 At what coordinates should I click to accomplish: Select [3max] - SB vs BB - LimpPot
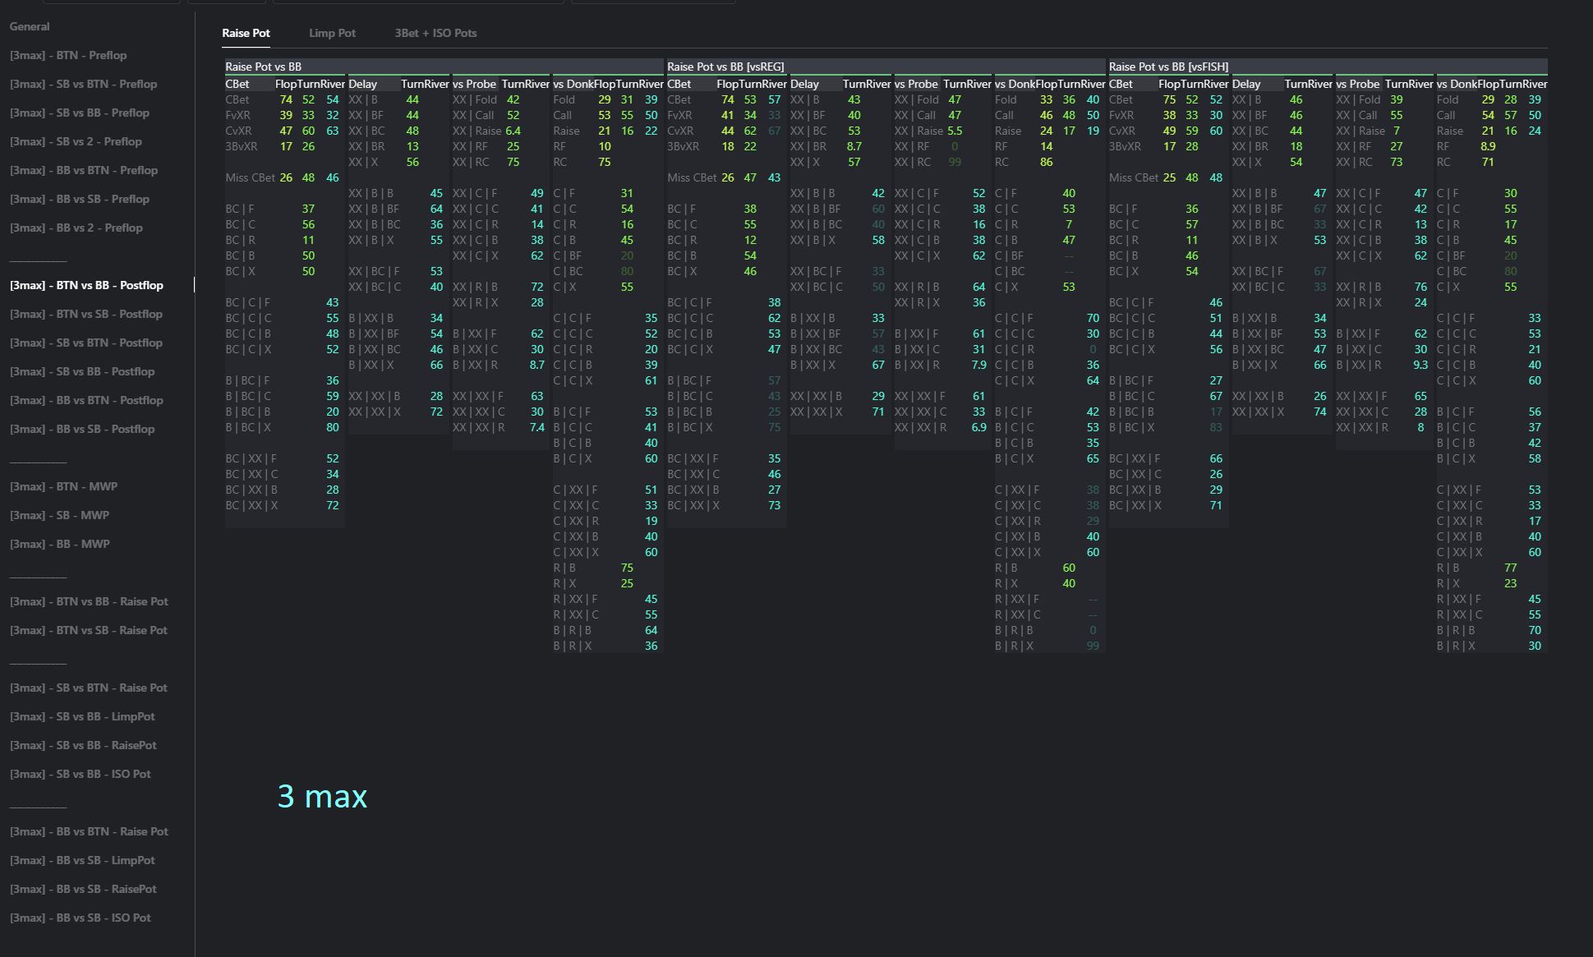click(x=82, y=716)
